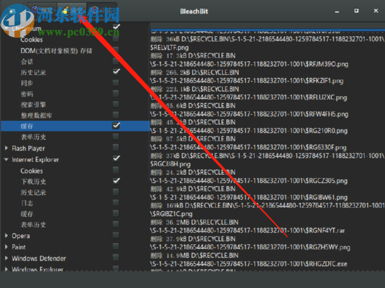Screen dimensions: 385x288
Task: Select Internet Explorer's 表单历史 item
Action: coord(33,225)
